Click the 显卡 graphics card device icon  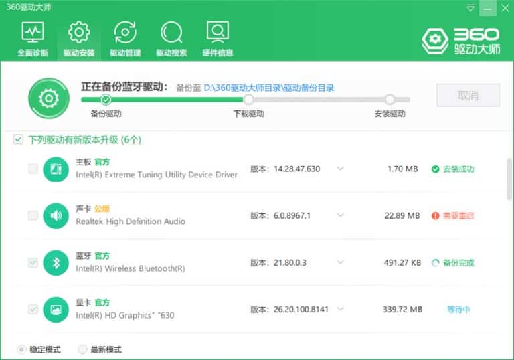pyautogui.click(x=56, y=310)
